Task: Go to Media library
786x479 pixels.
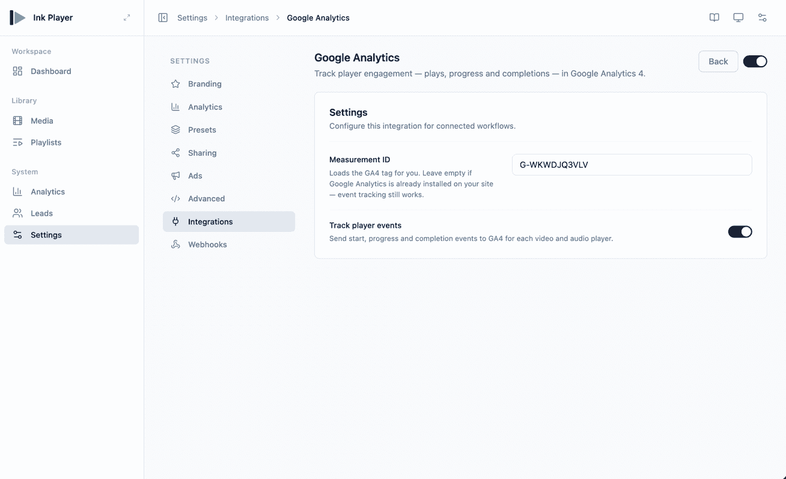Action: [x=72, y=121]
